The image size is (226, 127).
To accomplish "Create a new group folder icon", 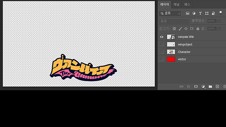I will [210, 86].
